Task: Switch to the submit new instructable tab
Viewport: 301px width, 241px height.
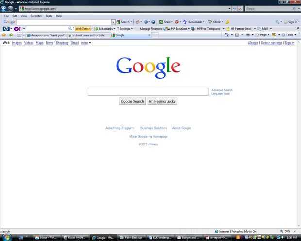Action: pos(89,35)
